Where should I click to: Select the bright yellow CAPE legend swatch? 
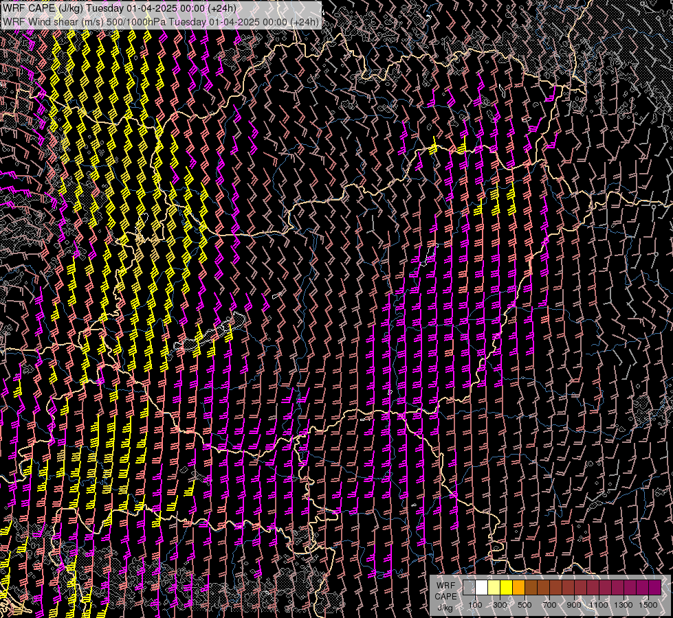pyautogui.click(x=507, y=588)
